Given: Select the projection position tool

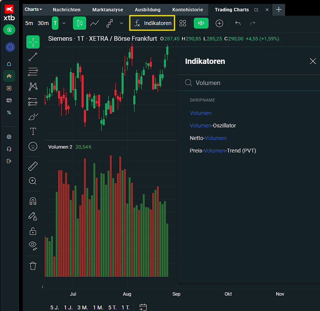Looking at the screenshot, I should click(x=33, y=102).
